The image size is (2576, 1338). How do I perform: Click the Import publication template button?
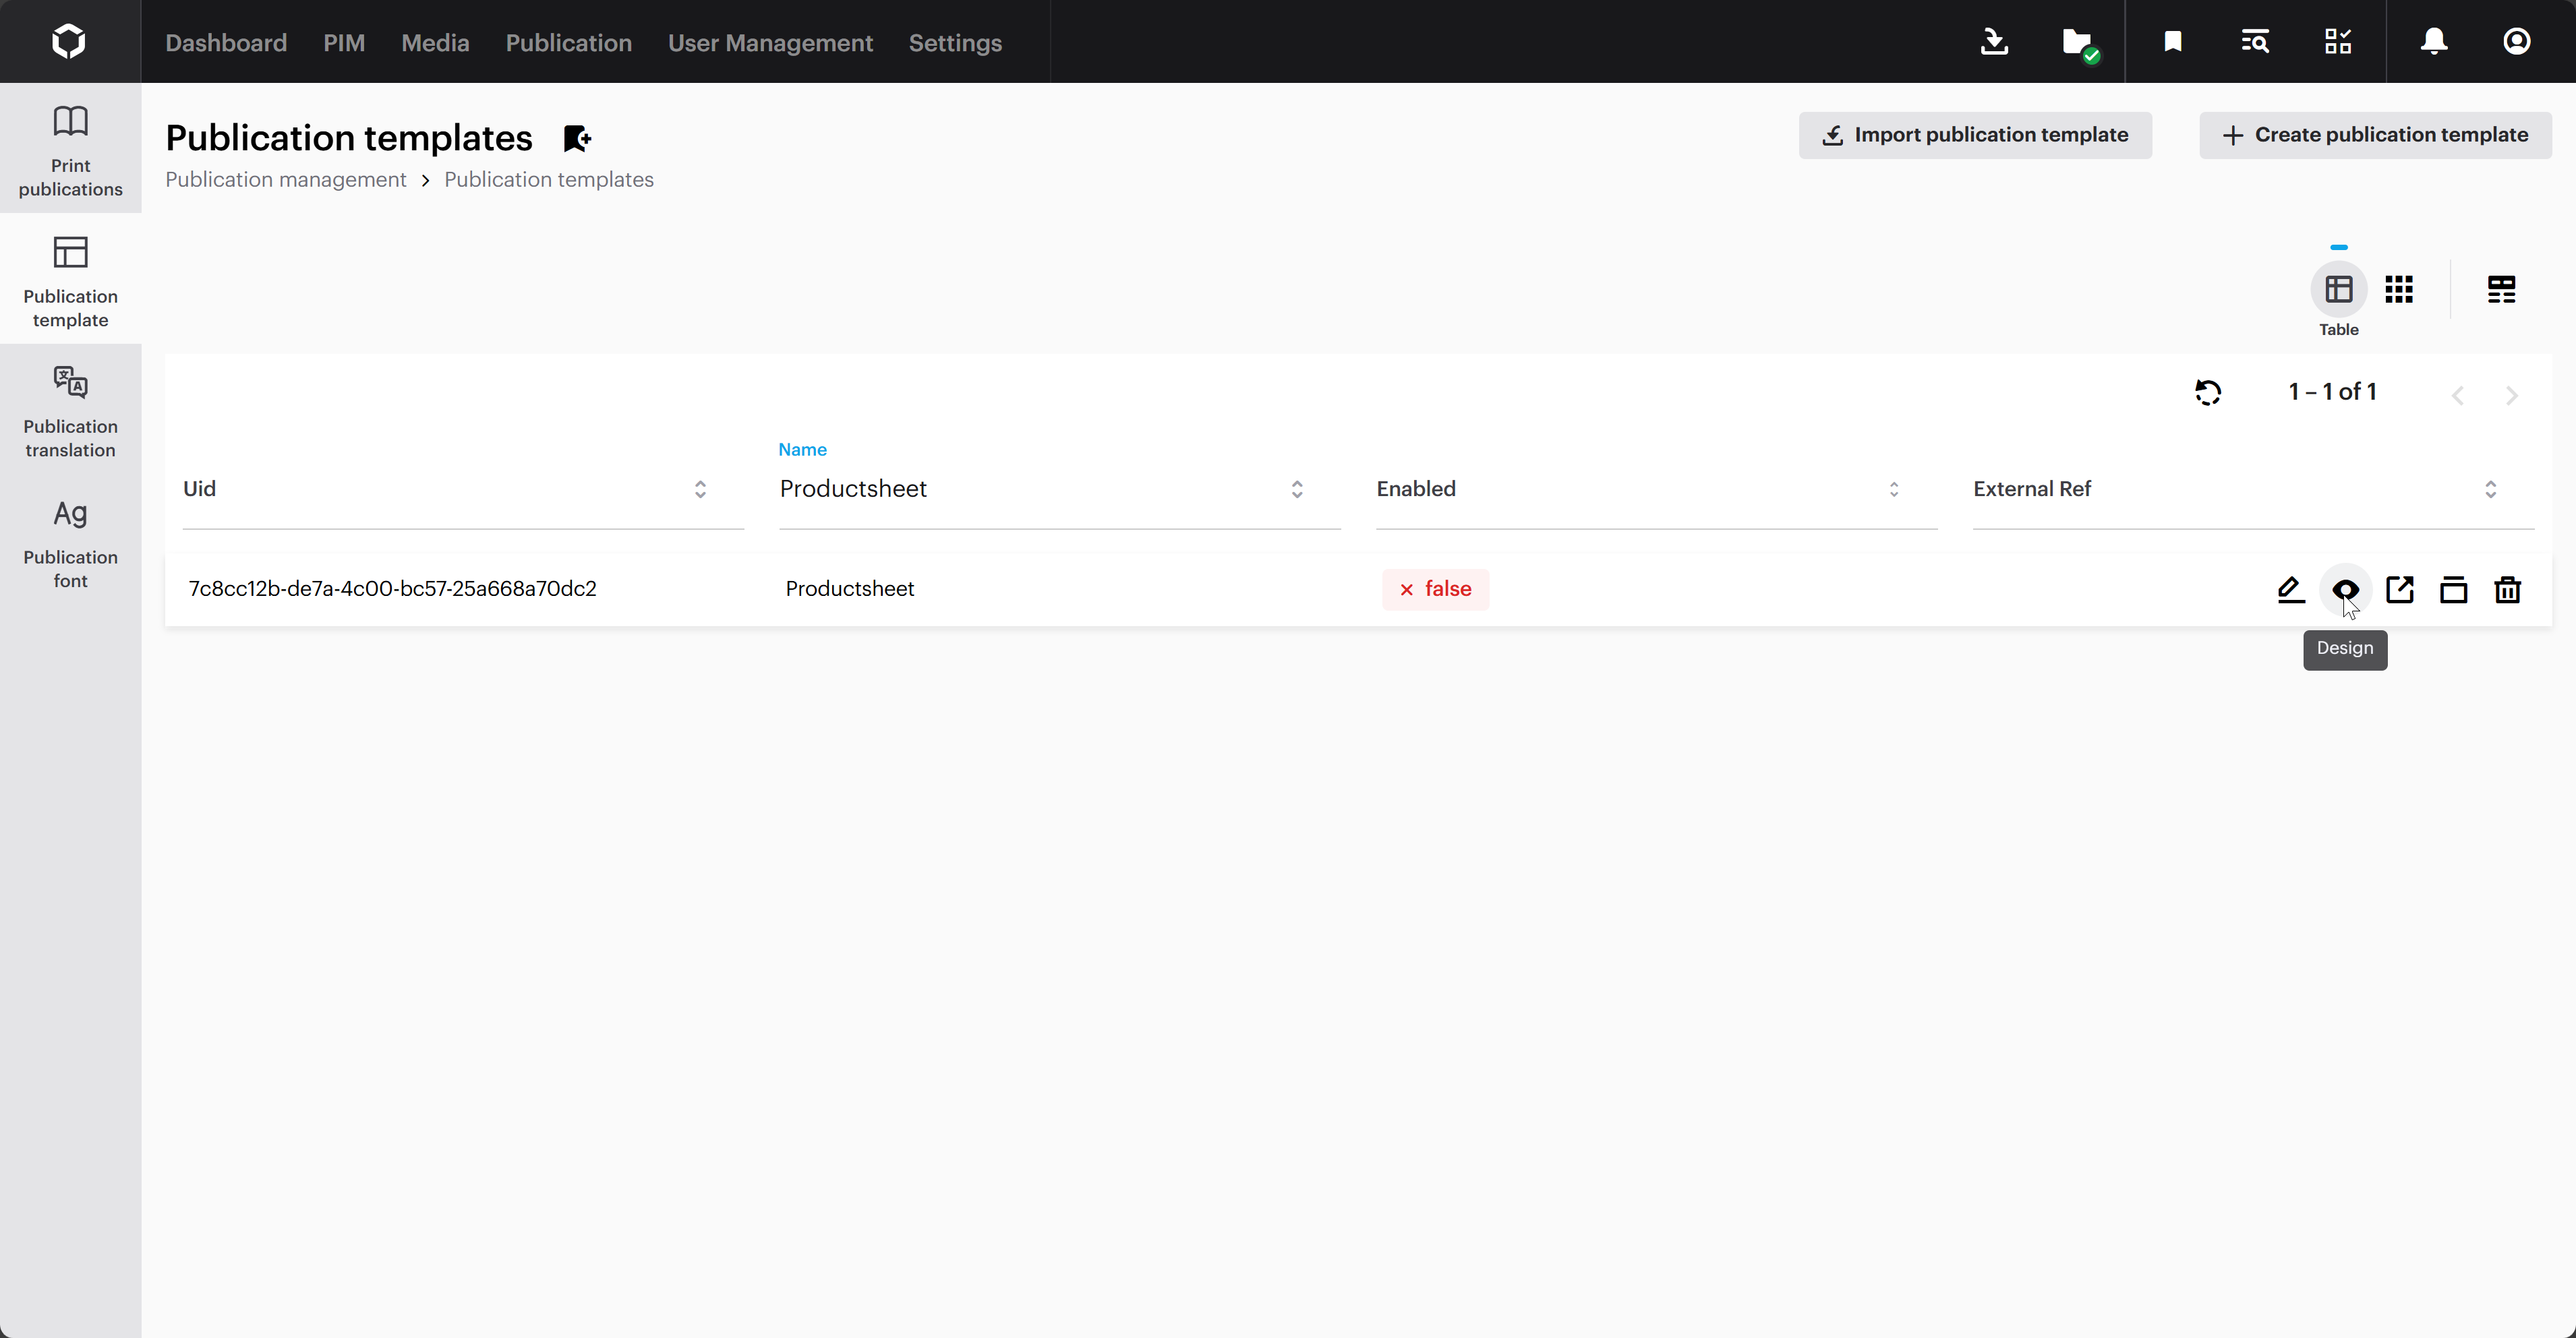1974,134
